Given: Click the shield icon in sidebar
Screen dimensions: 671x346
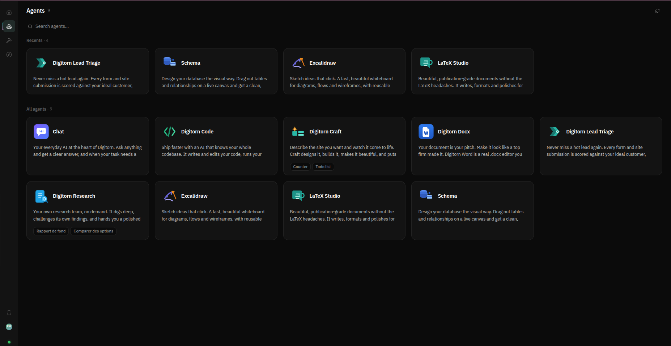Looking at the screenshot, I should 9,313.
